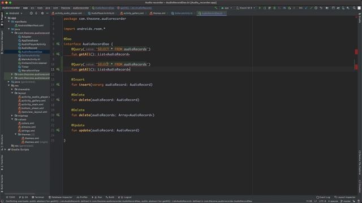Viewport: 362px width, 203px height.
Task: Click the Undo arrow icon in the top toolbar
Action: pos(321,8)
